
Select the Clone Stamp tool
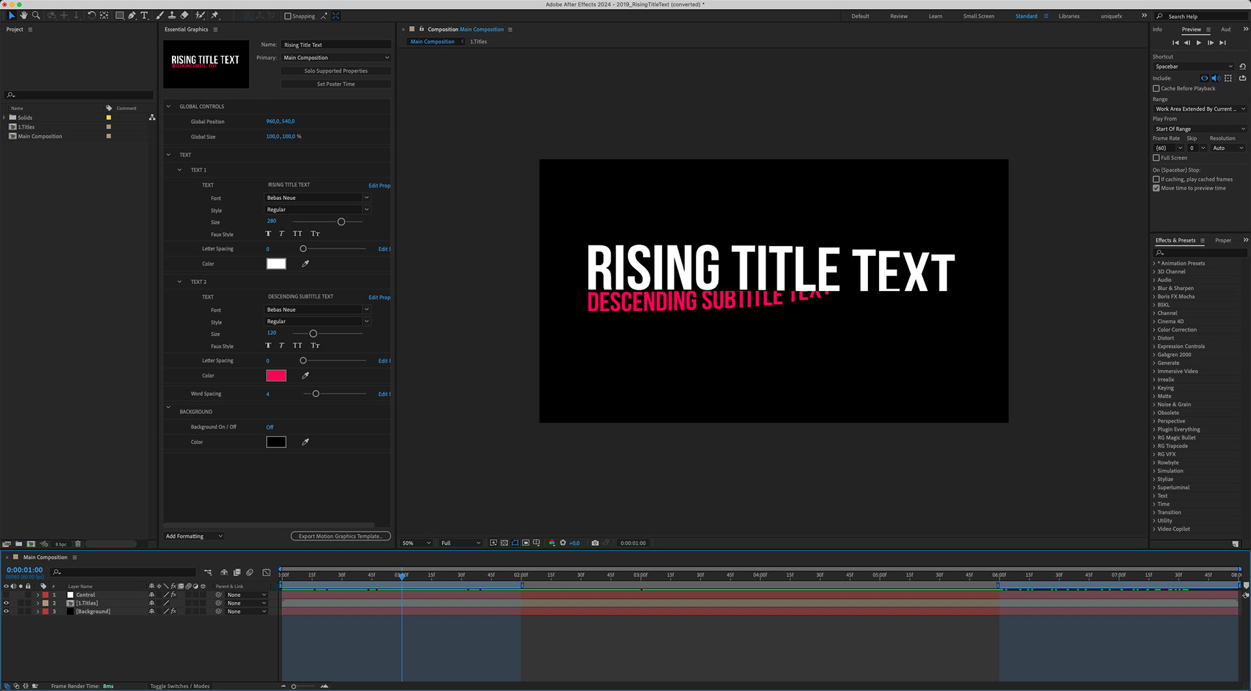point(172,15)
